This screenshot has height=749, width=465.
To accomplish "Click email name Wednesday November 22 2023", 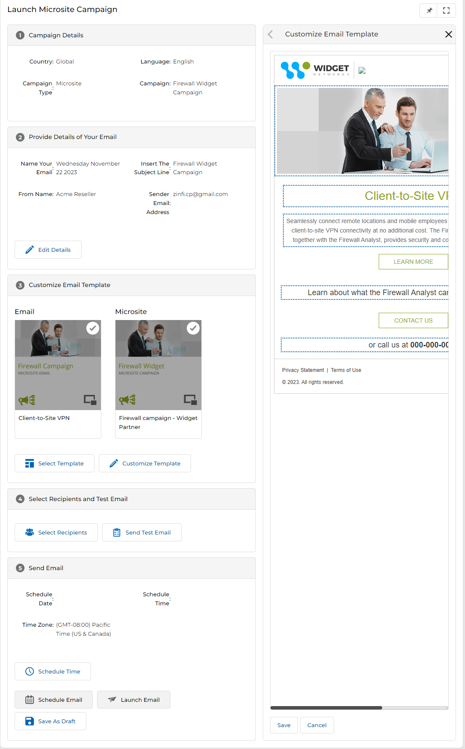I will click(88, 168).
